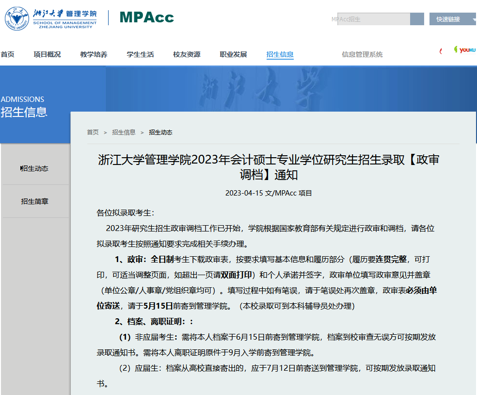Navigate to 校友资源
The height and width of the screenshot is (395, 477).
pos(187,54)
